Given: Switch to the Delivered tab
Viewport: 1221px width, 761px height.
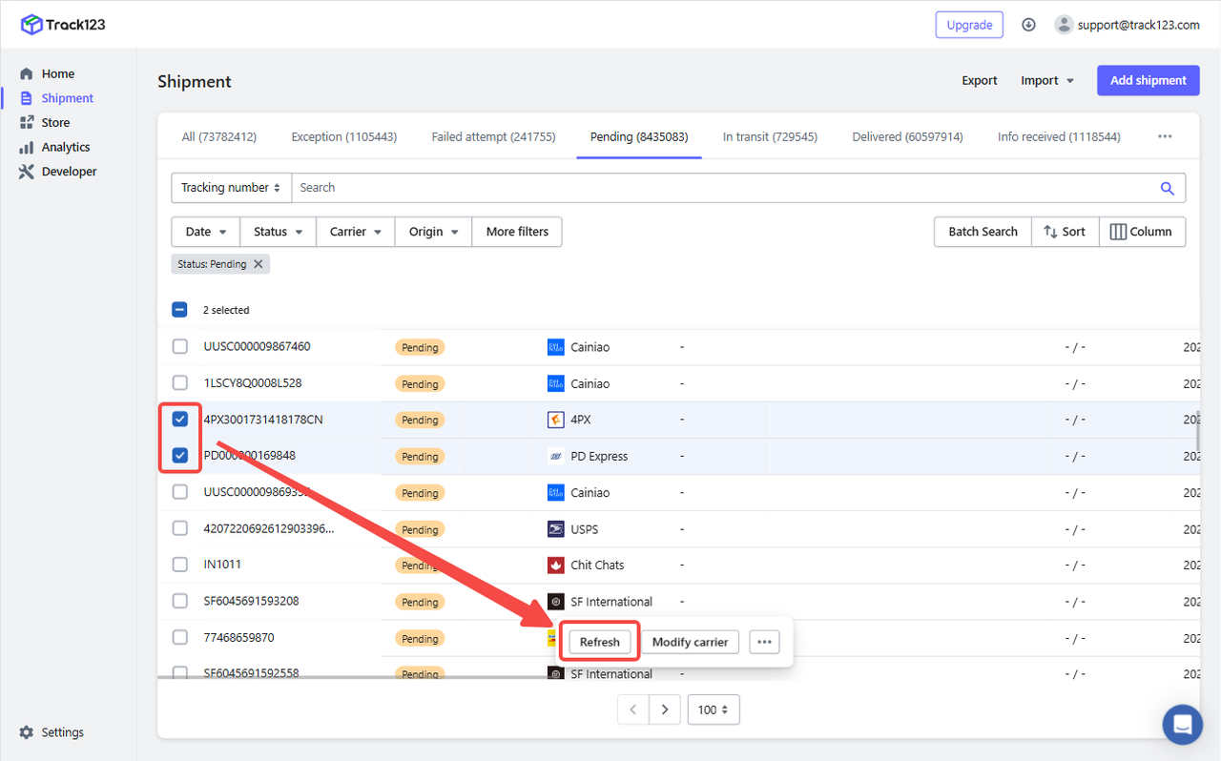Looking at the screenshot, I should coord(907,136).
